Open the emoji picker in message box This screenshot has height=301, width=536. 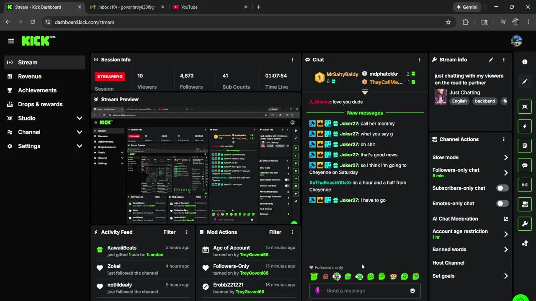[x=412, y=291]
